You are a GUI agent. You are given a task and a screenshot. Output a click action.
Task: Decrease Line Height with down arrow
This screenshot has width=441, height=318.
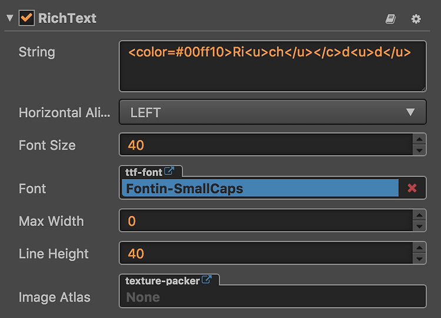419,259
